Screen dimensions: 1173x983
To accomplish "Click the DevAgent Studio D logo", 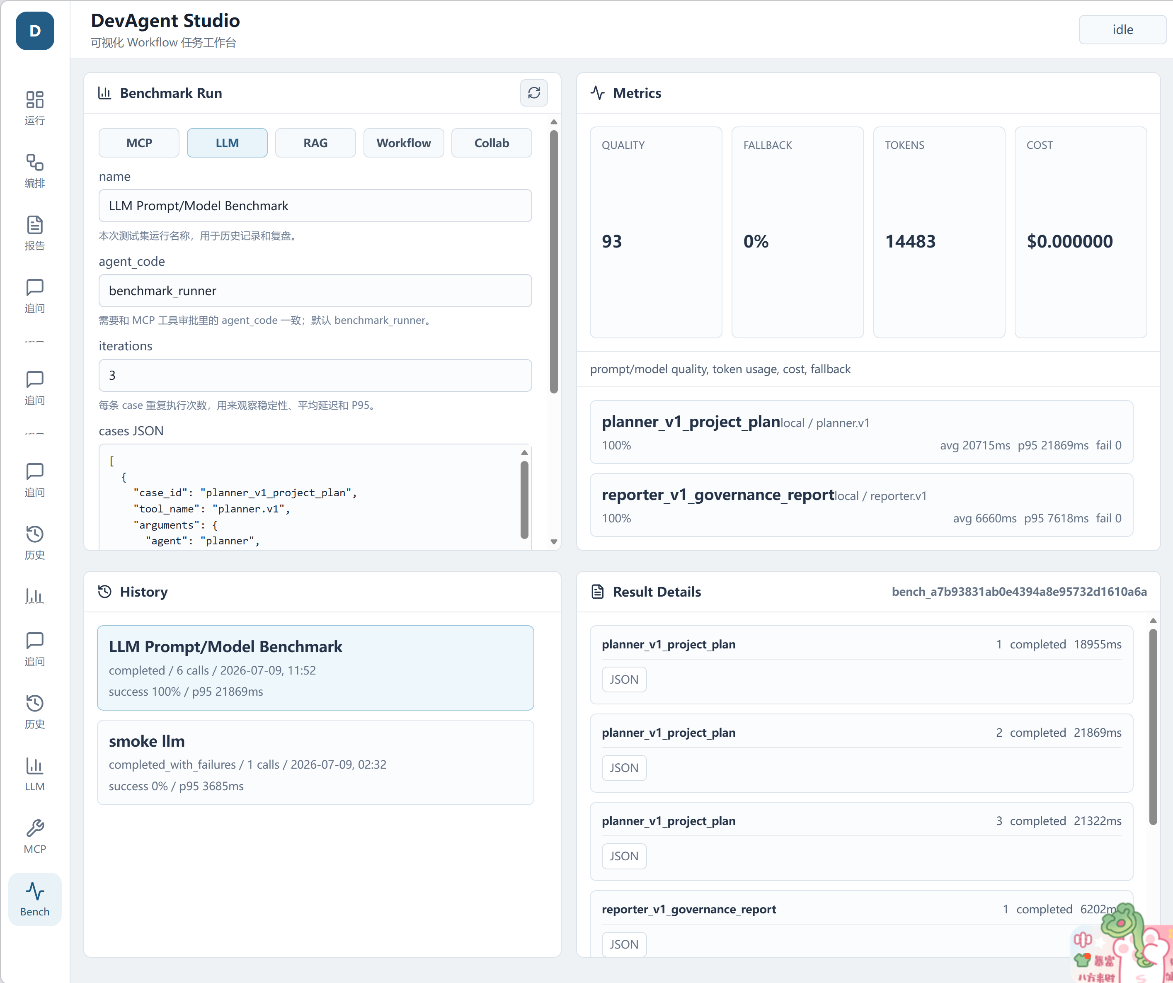I will coord(35,31).
